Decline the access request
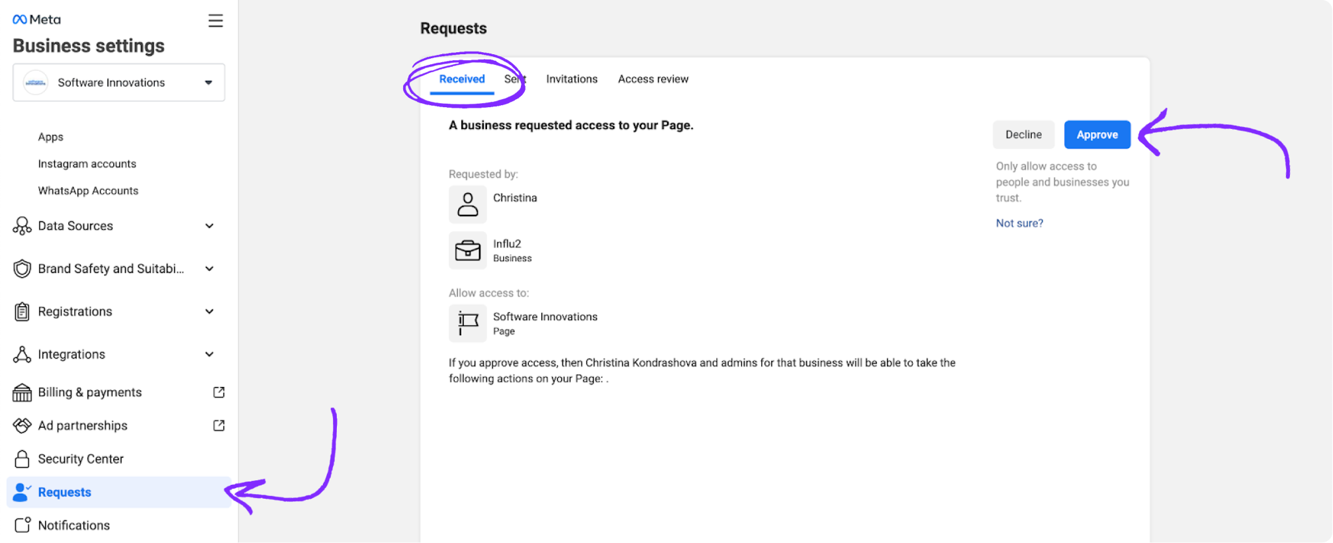The image size is (1333, 543). tap(1023, 135)
